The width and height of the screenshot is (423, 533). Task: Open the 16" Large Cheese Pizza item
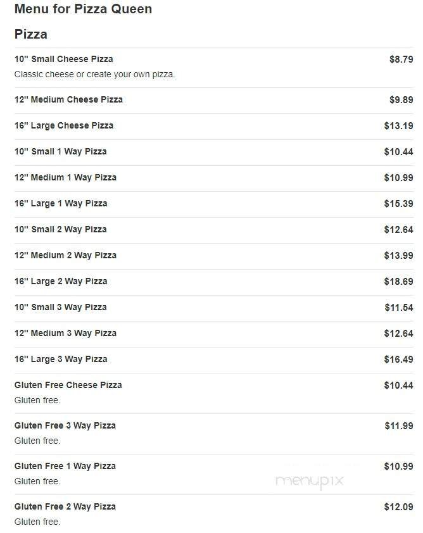tap(64, 126)
